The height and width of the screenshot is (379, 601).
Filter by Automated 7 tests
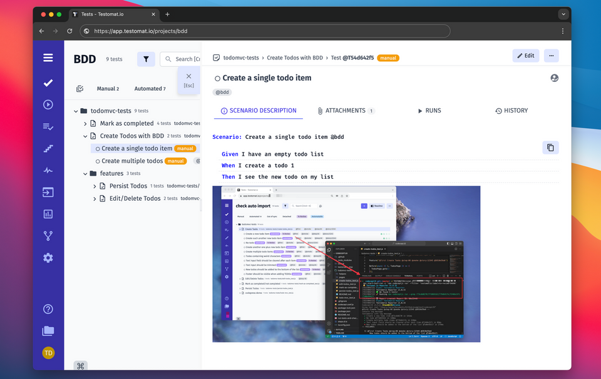pyautogui.click(x=150, y=88)
